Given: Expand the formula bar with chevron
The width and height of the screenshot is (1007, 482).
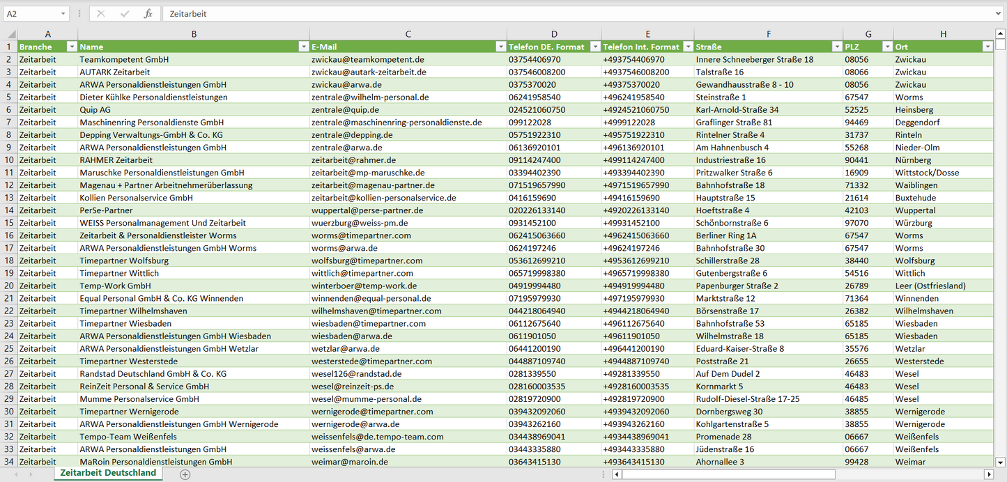Looking at the screenshot, I should click(x=999, y=14).
